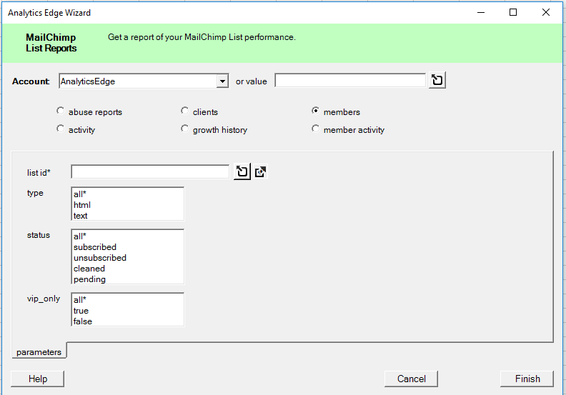The height and width of the screenshot is (395, 566).
Task: Open the list lookup icon beside list id
Action: [261, 171]
